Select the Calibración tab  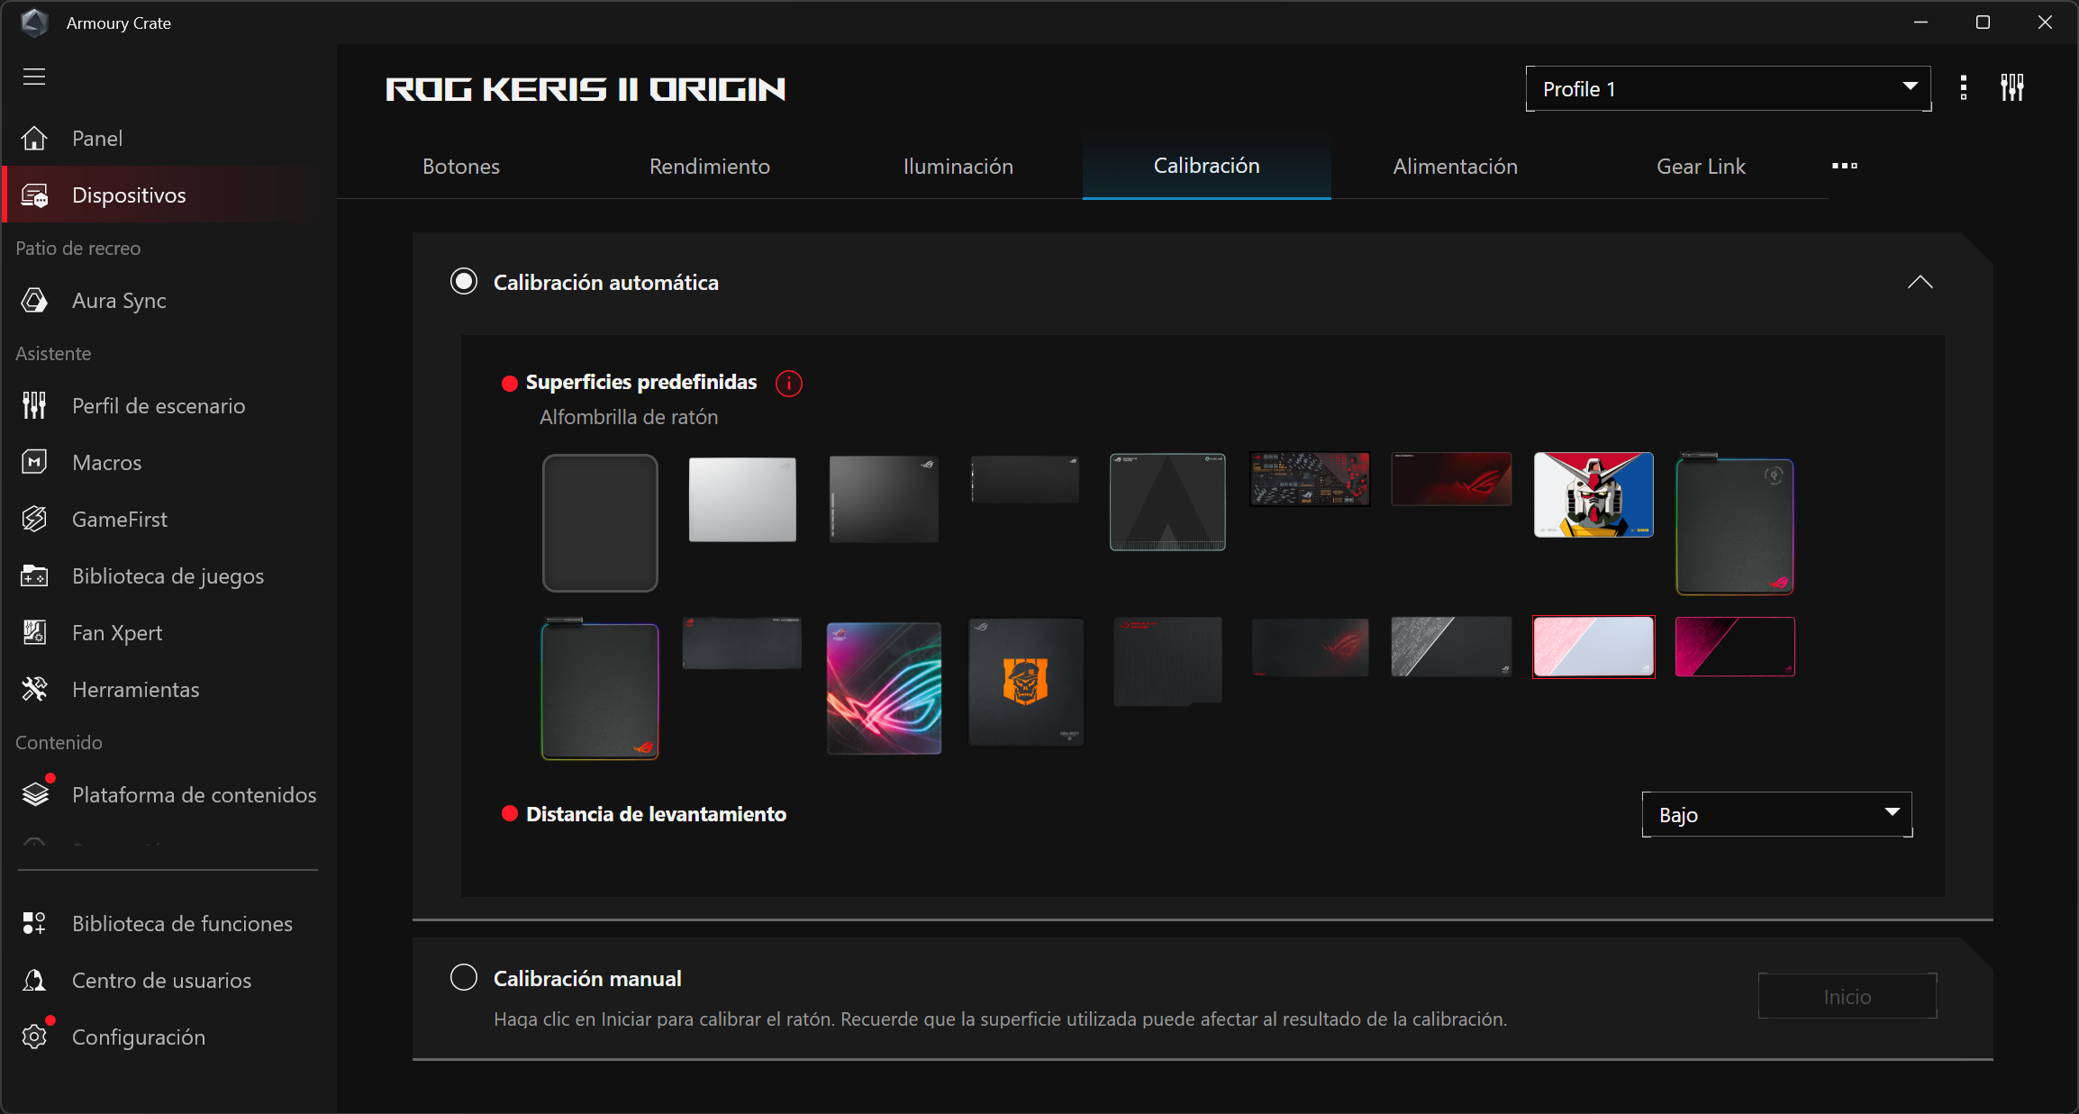point(1207,166)
